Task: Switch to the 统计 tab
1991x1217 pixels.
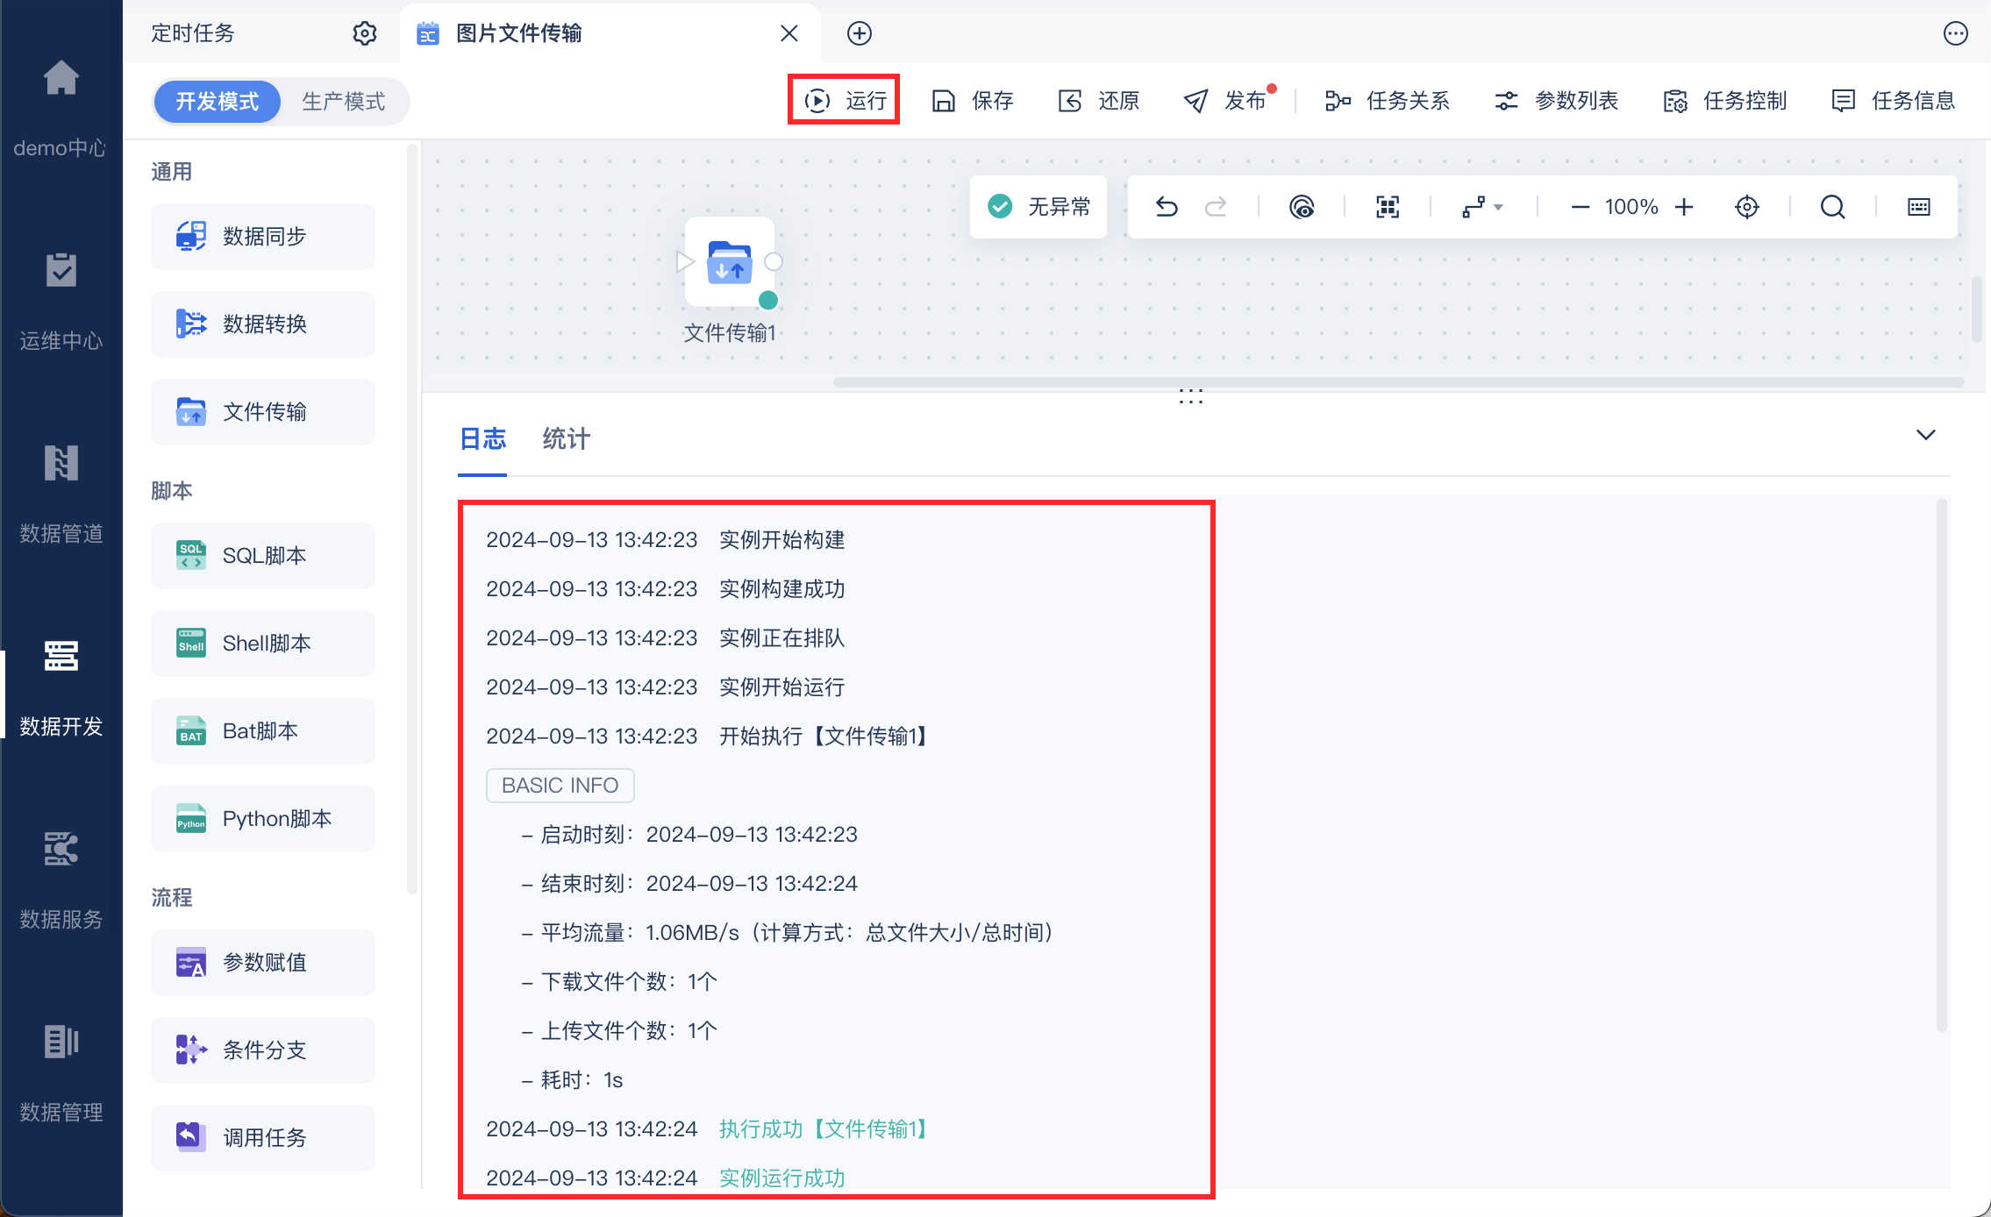Action: 566,438
